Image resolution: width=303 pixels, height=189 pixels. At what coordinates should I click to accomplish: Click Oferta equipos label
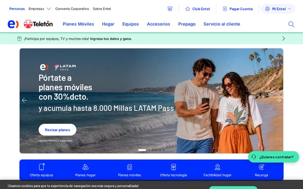tap(41, 175)
